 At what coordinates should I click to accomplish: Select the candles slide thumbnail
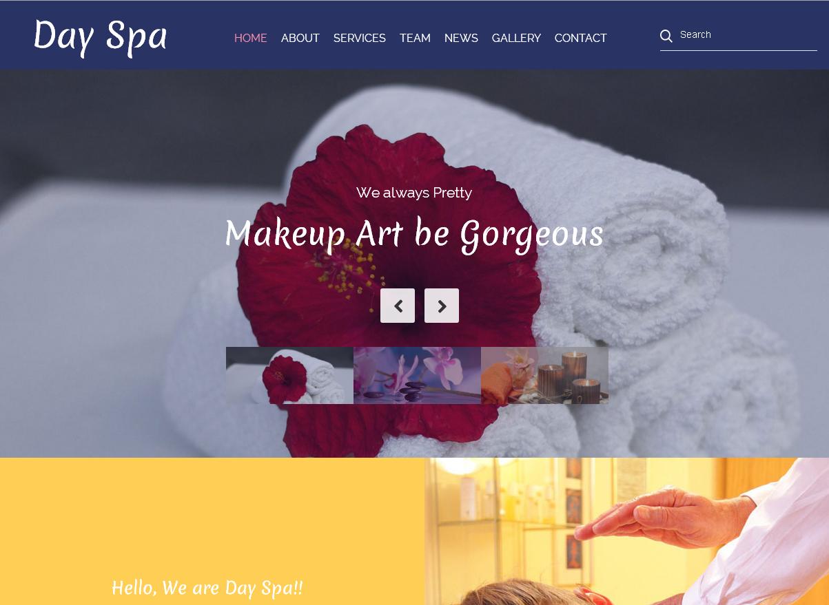[544, 375]
